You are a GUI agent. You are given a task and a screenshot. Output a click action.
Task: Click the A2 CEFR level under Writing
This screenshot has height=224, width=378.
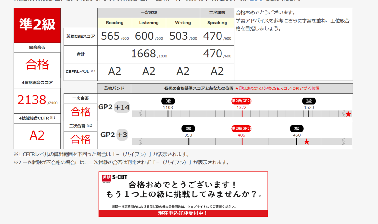[x=183, y=72]
